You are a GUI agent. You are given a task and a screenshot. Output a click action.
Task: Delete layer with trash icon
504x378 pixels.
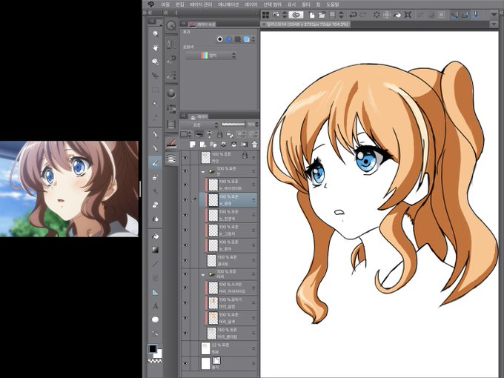[x=254, y=145]
